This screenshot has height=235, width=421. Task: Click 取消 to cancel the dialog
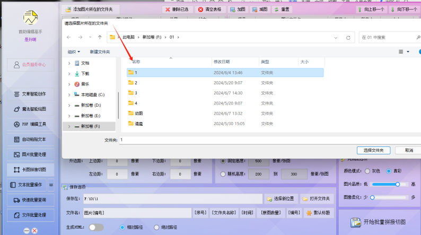(x=409, y=151)
